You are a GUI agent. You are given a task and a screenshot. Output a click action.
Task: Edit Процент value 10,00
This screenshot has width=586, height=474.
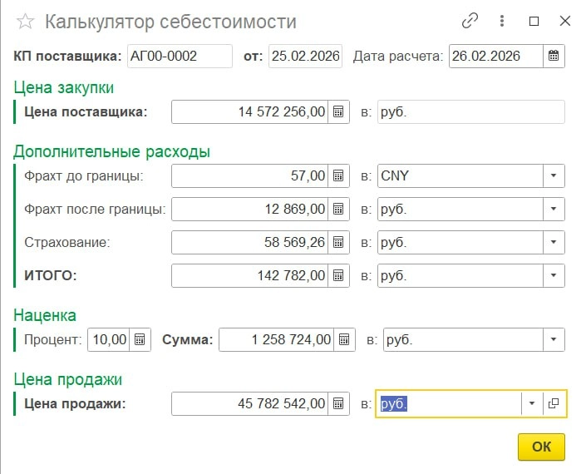109,339
